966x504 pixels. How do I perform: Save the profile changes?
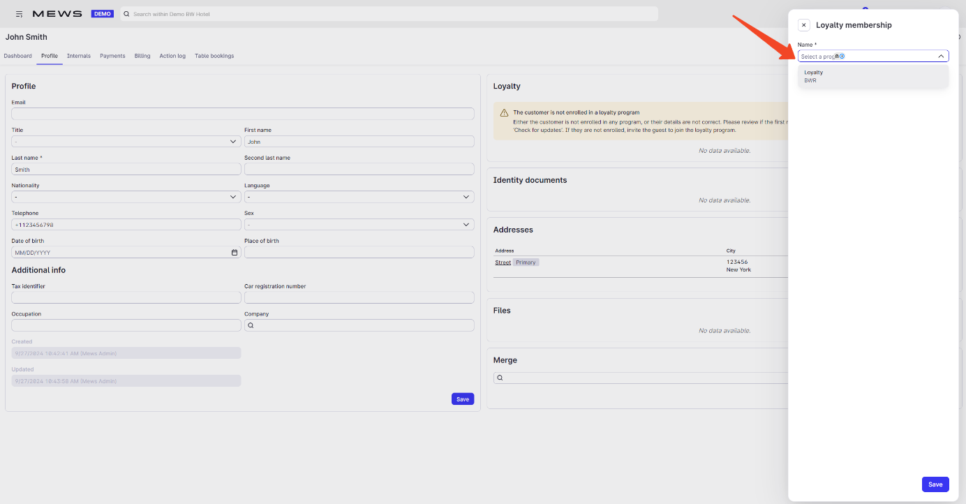tap(462, 399)
